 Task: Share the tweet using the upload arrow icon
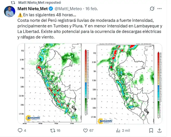[x=160, y=130]
